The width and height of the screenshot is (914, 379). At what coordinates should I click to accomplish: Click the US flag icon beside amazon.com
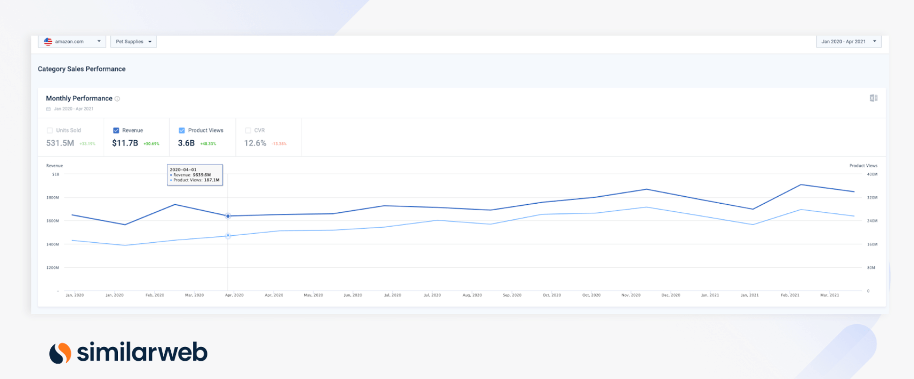[48, 42]
